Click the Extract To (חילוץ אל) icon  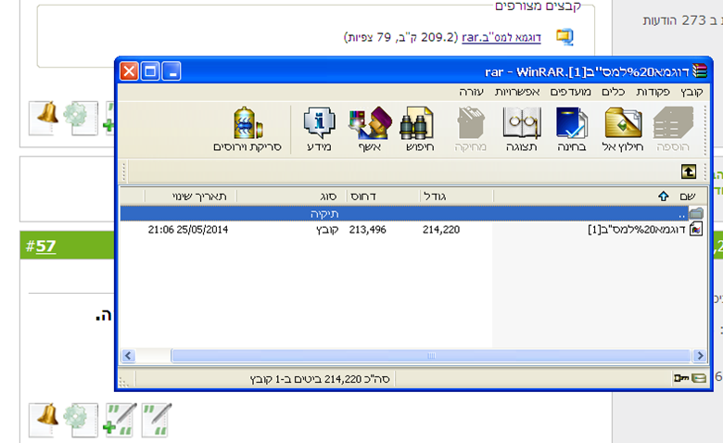point(623,129)
